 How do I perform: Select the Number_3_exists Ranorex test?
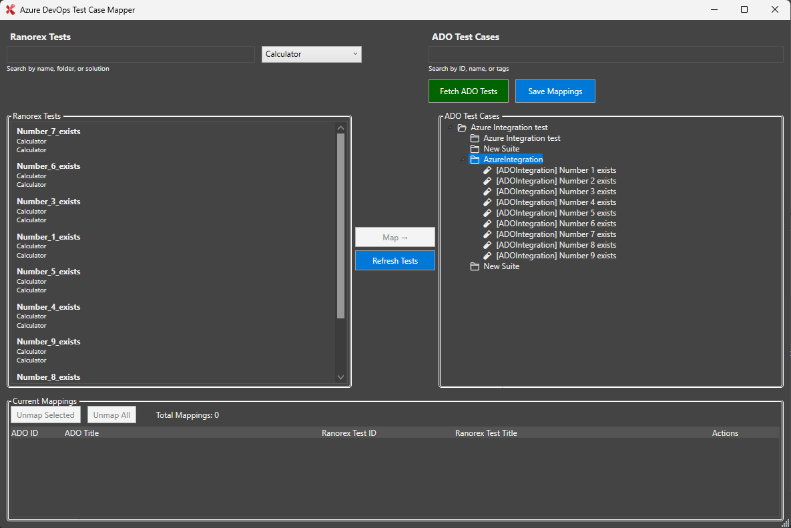click(49, 202)
